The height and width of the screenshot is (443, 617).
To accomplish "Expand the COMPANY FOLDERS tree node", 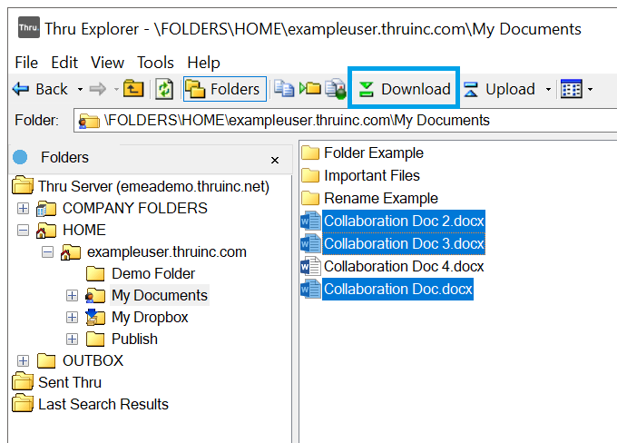I will [x=24, y=209].
